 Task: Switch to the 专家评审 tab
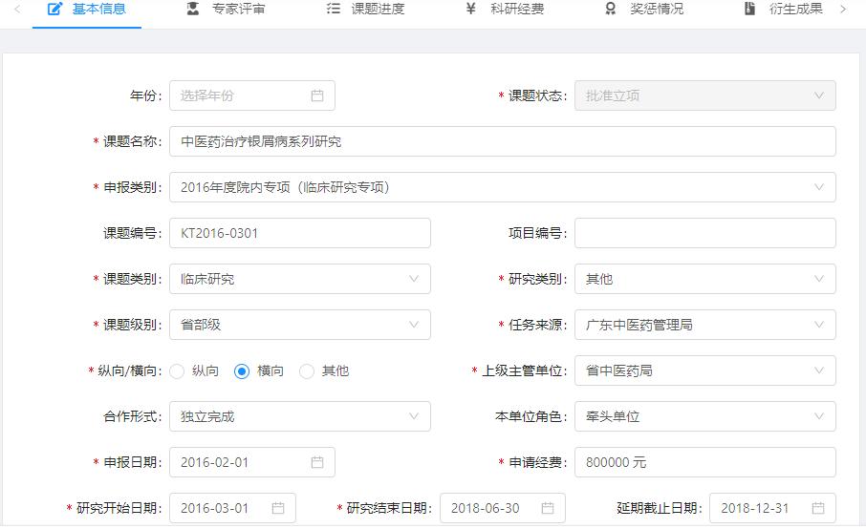(x=227, y=10)
